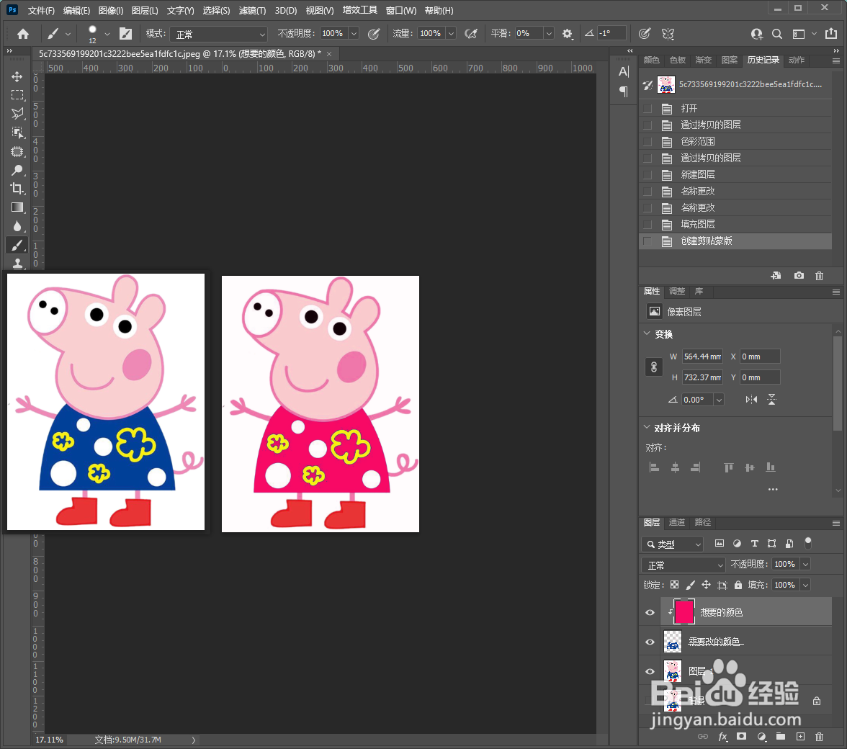Open layer blend mode dropdown

(x=684, y=565)
